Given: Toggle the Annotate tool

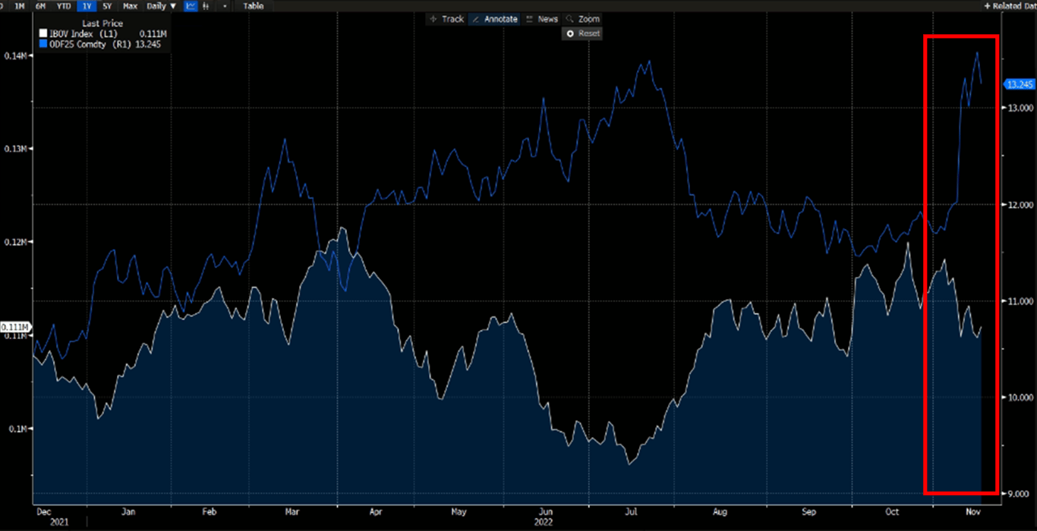Looking at the screenshot, I should [494, 19].
